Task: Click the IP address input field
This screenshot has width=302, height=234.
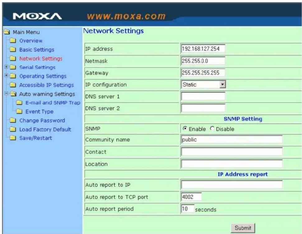Action: pyautogui.click(x=203, y=49)
